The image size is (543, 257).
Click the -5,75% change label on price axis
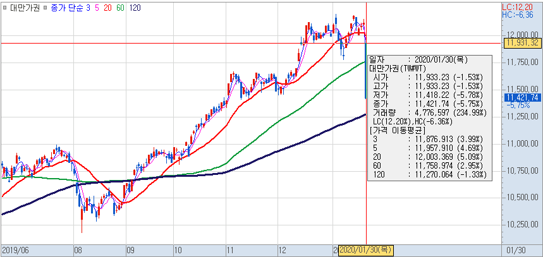pyautogui.click(x=518, y=104)
